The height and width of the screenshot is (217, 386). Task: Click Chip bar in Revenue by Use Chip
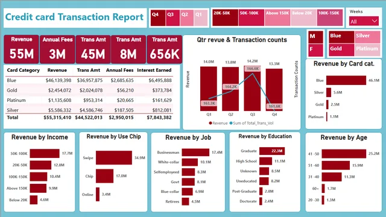point(104,176)
